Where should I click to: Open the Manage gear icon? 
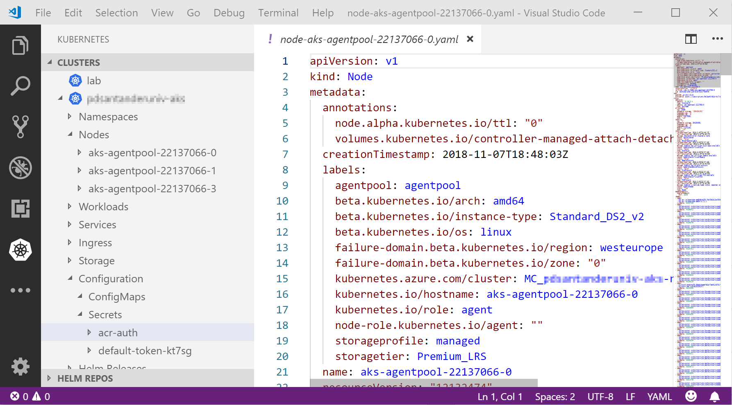point(20,367)
